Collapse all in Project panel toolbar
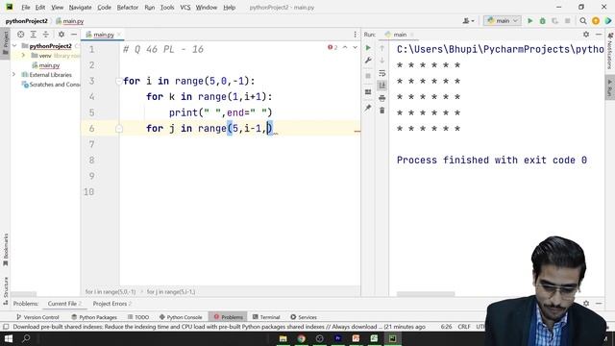The image size is (615, 346). pos(46,35)
